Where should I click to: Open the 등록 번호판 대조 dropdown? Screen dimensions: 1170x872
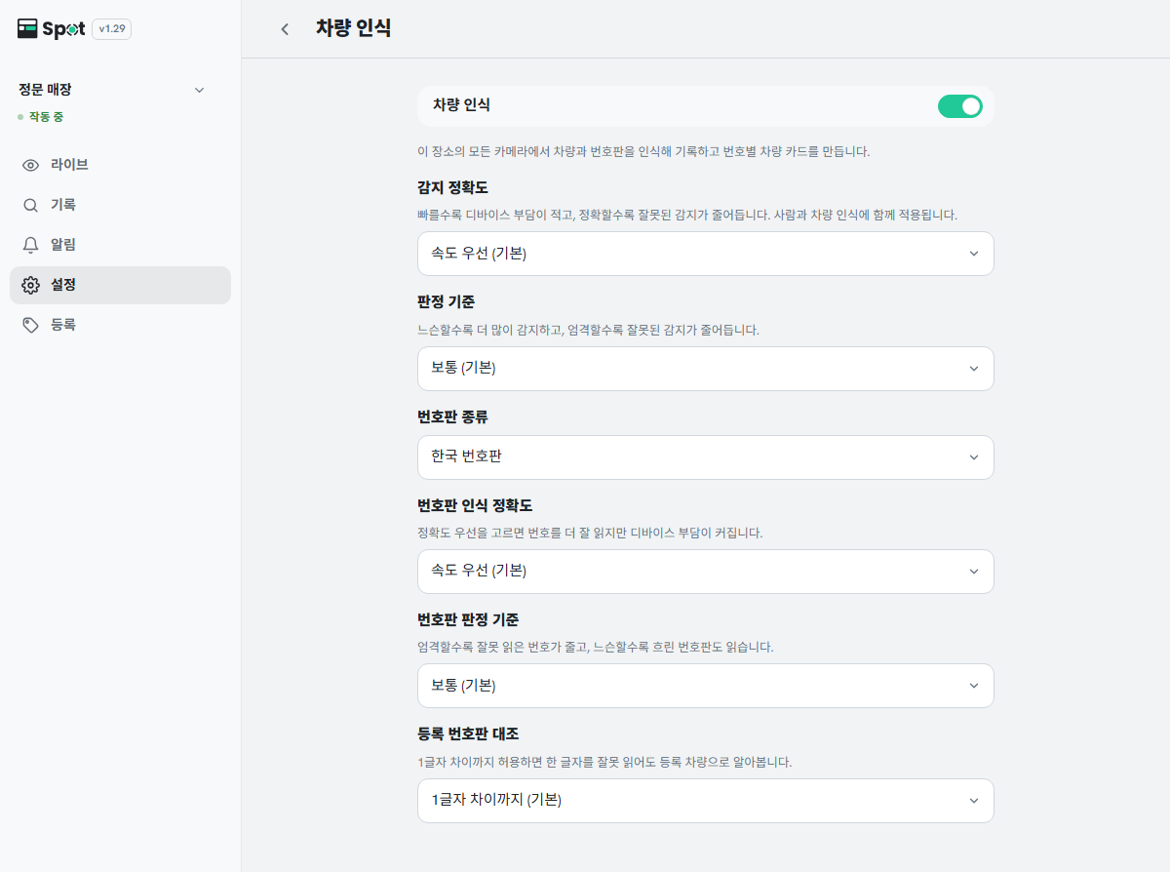click(x=706, y=801)
